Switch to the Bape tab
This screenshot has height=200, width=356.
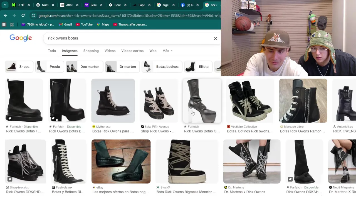142,5
